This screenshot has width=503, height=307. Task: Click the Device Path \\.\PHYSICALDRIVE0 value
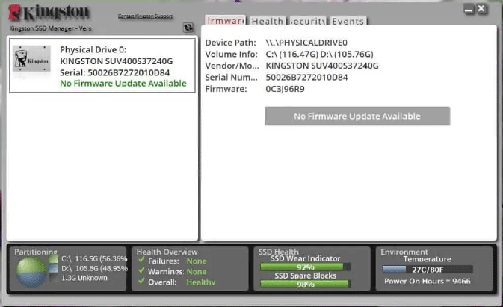click(x=306, y=43)
